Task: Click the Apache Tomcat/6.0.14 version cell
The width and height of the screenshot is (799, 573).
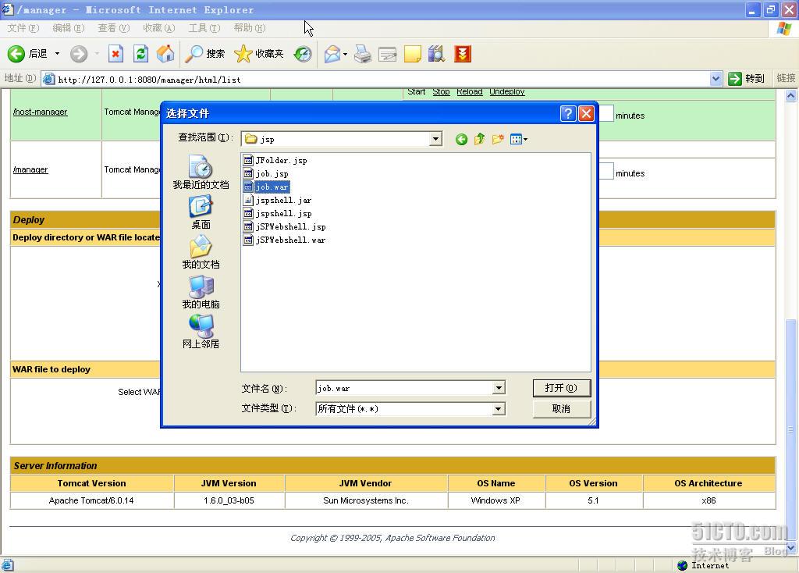Action: pos(92,500)
